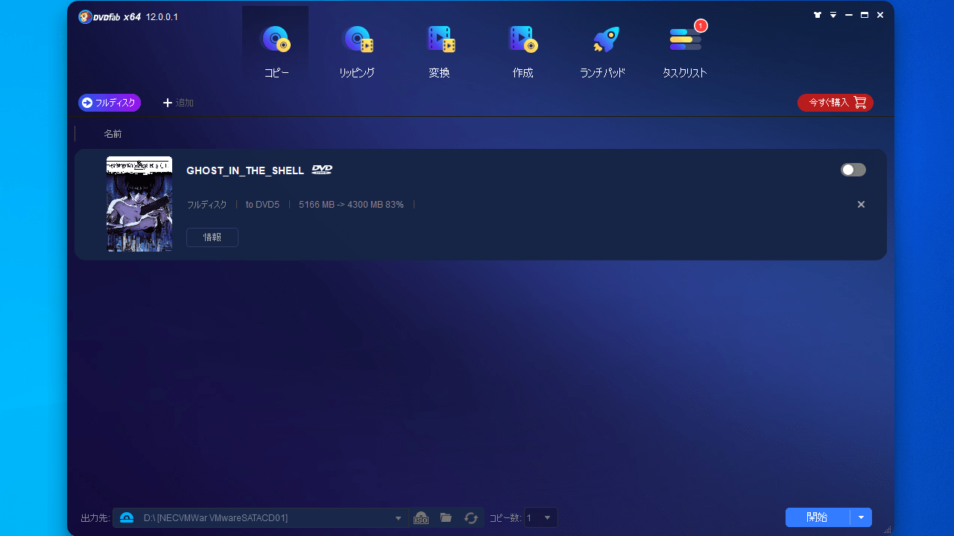Click the skin T-shirt icon in title bar
Image resolution: width=954 pixels, height=536 pixels.
pos(818,15)
